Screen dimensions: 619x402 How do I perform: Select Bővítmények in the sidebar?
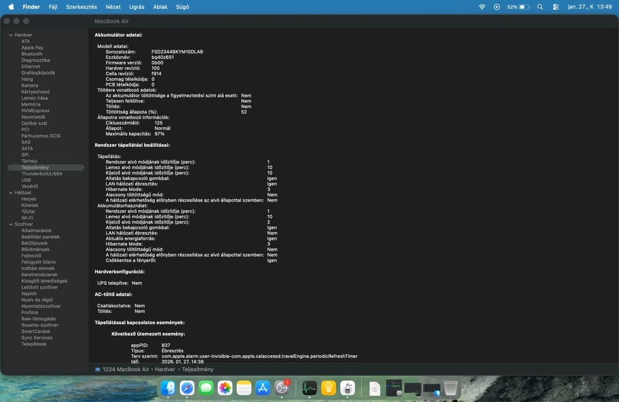(x=35, y=250)
